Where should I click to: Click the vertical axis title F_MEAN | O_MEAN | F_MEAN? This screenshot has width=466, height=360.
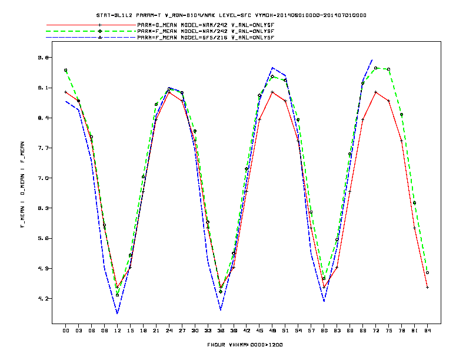point(22,185)
